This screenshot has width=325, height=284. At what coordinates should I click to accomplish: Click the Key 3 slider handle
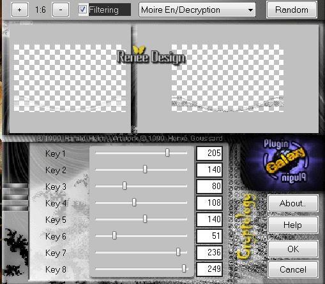point(125,186)
